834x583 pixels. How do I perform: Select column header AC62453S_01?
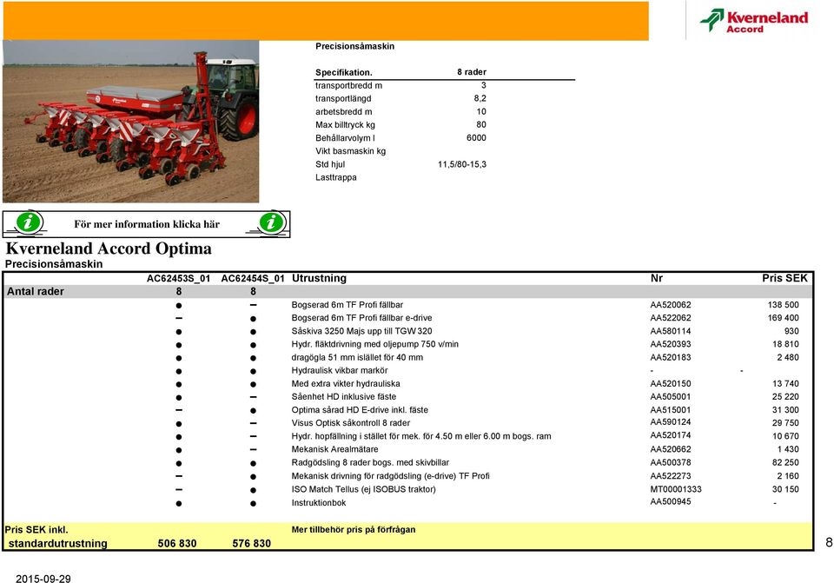[178, 278]
